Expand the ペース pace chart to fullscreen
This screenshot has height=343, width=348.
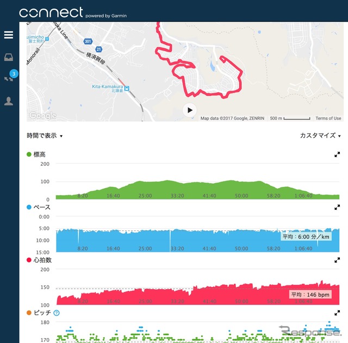[x=337, y=207]
